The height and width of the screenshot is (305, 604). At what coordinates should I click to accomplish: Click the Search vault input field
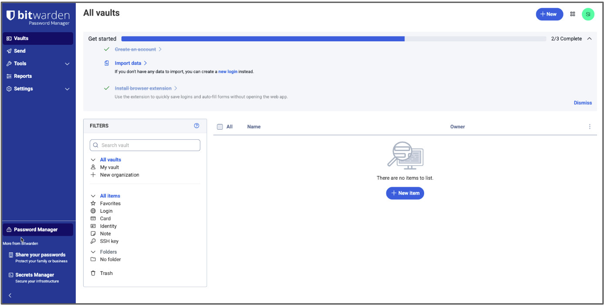(x=145, y=145)
